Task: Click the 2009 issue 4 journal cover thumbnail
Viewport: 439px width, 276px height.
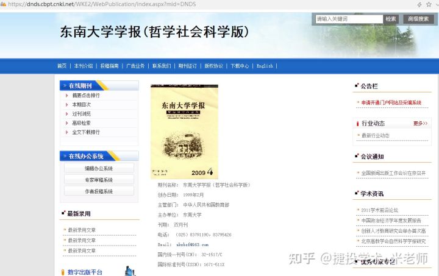Action: pyautogui.click(x=184, y=132)
